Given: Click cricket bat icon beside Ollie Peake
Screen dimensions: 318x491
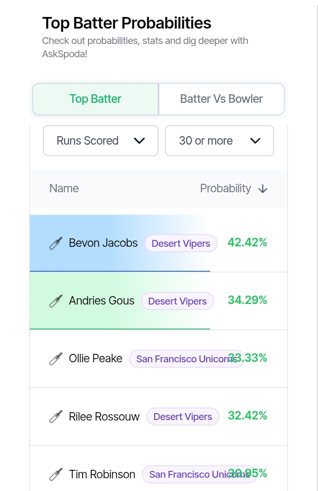Looking at the screenshot, I should coord(56,359).
